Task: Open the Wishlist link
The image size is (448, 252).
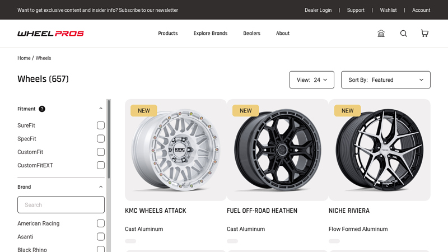Action: pos(388,10)
